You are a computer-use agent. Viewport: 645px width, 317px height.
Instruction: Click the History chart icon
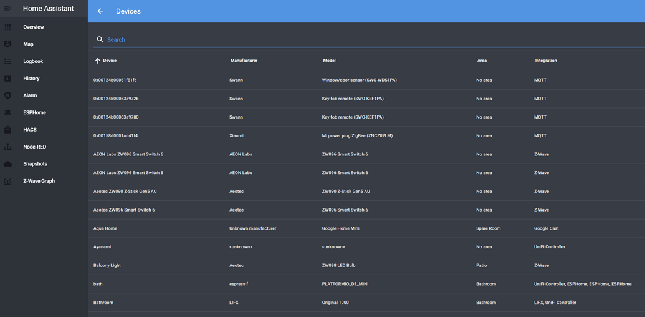click(x=7, y=78)
